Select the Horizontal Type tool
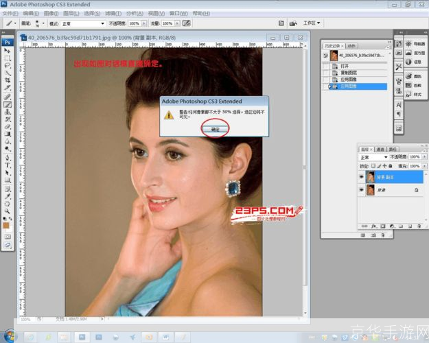This screenshot has height=343, width=429. (8, 165)
